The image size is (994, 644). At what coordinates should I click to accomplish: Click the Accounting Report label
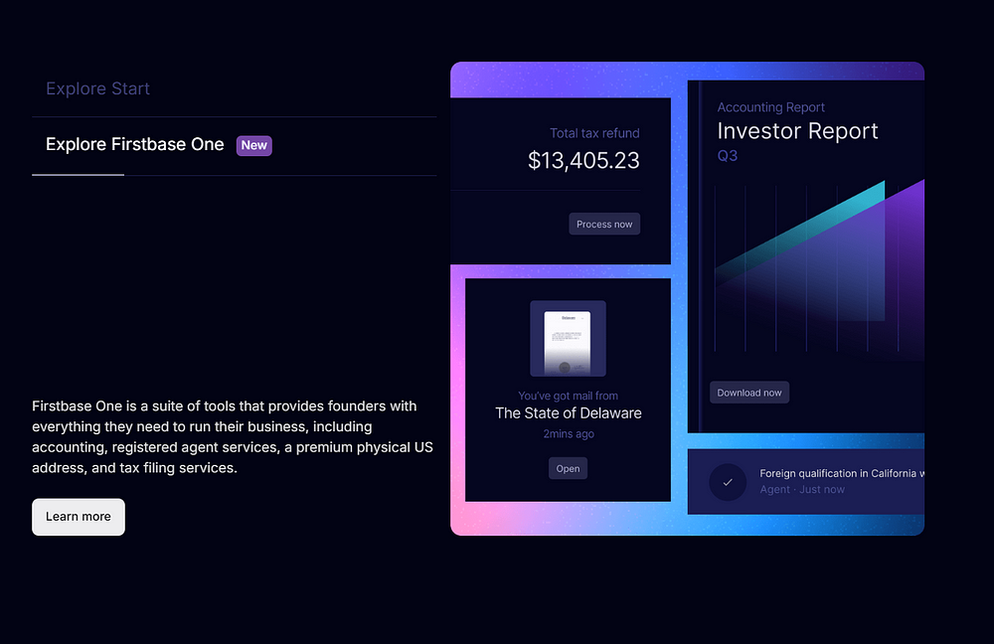tap(771, 107)
